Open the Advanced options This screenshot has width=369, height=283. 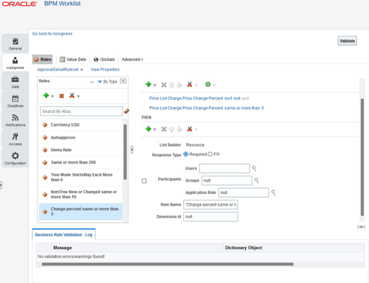(132, 59)
